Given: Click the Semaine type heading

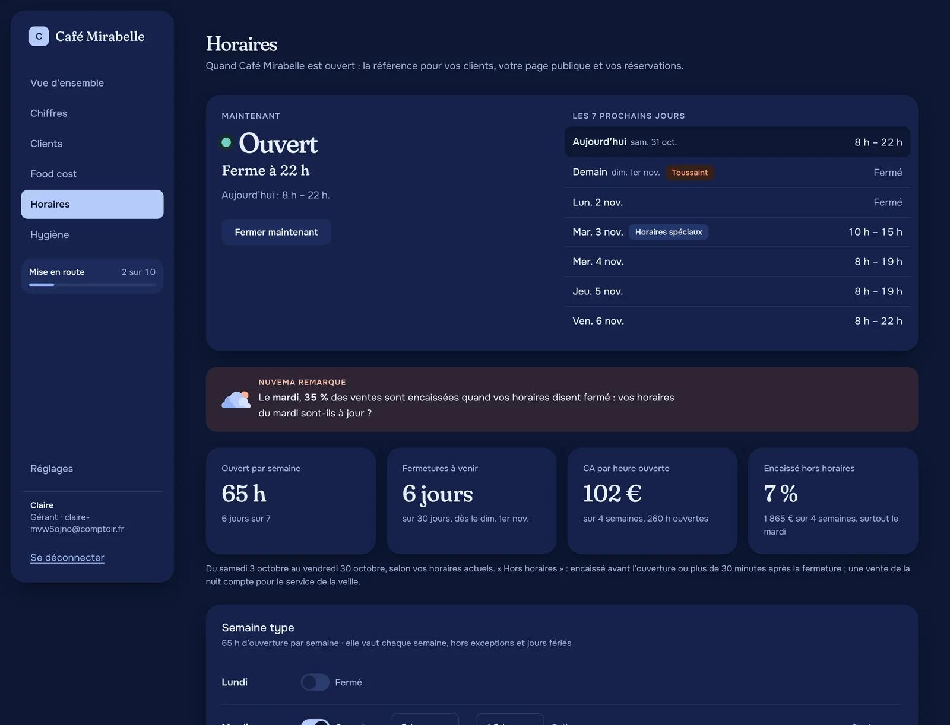Looking at the screenshot, I should (x=258, y=628).
